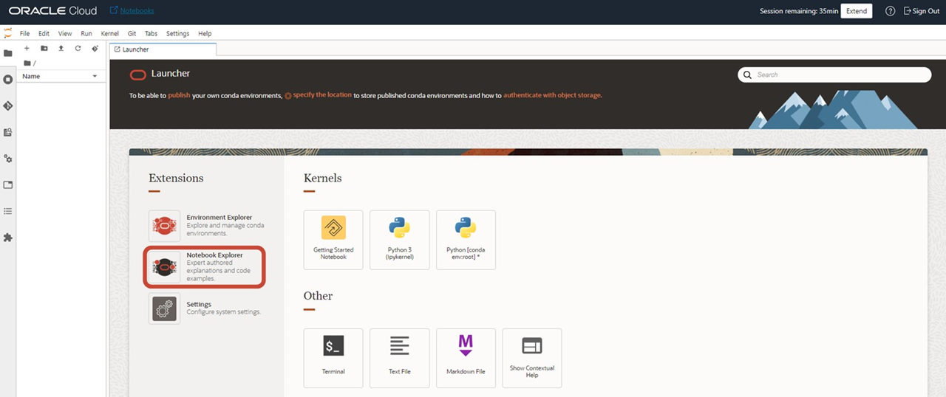Screen dimensions: 946x397
Task: Sort files by Name column header
Action: pos(61,76)
